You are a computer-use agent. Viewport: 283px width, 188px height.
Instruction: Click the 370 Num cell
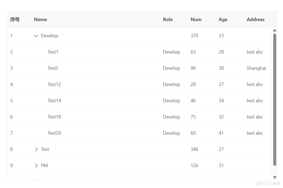pyautogui.click(x=194, y=36)
